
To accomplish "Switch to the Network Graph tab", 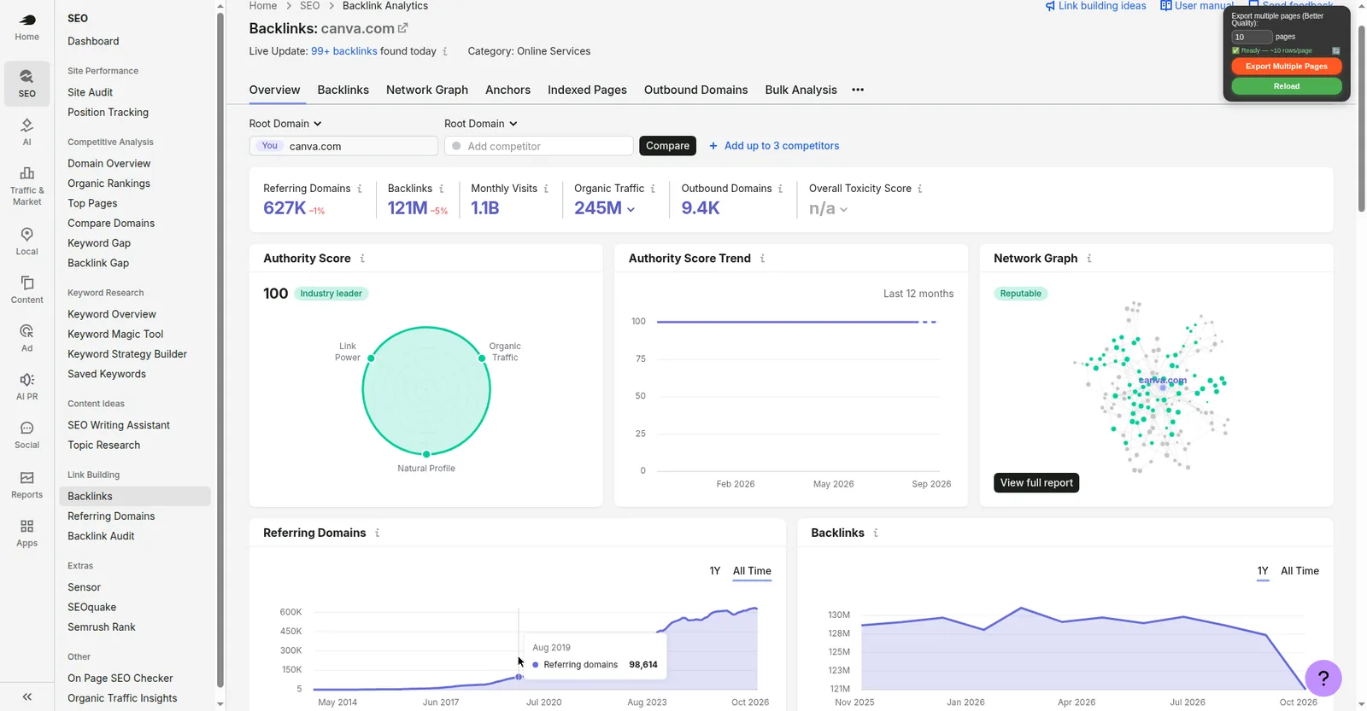I will (x=427, y=90).
